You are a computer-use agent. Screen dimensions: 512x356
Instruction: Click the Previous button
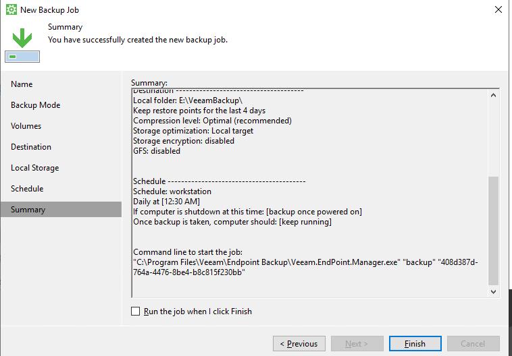pyautogui.click(x=299, y=344)
